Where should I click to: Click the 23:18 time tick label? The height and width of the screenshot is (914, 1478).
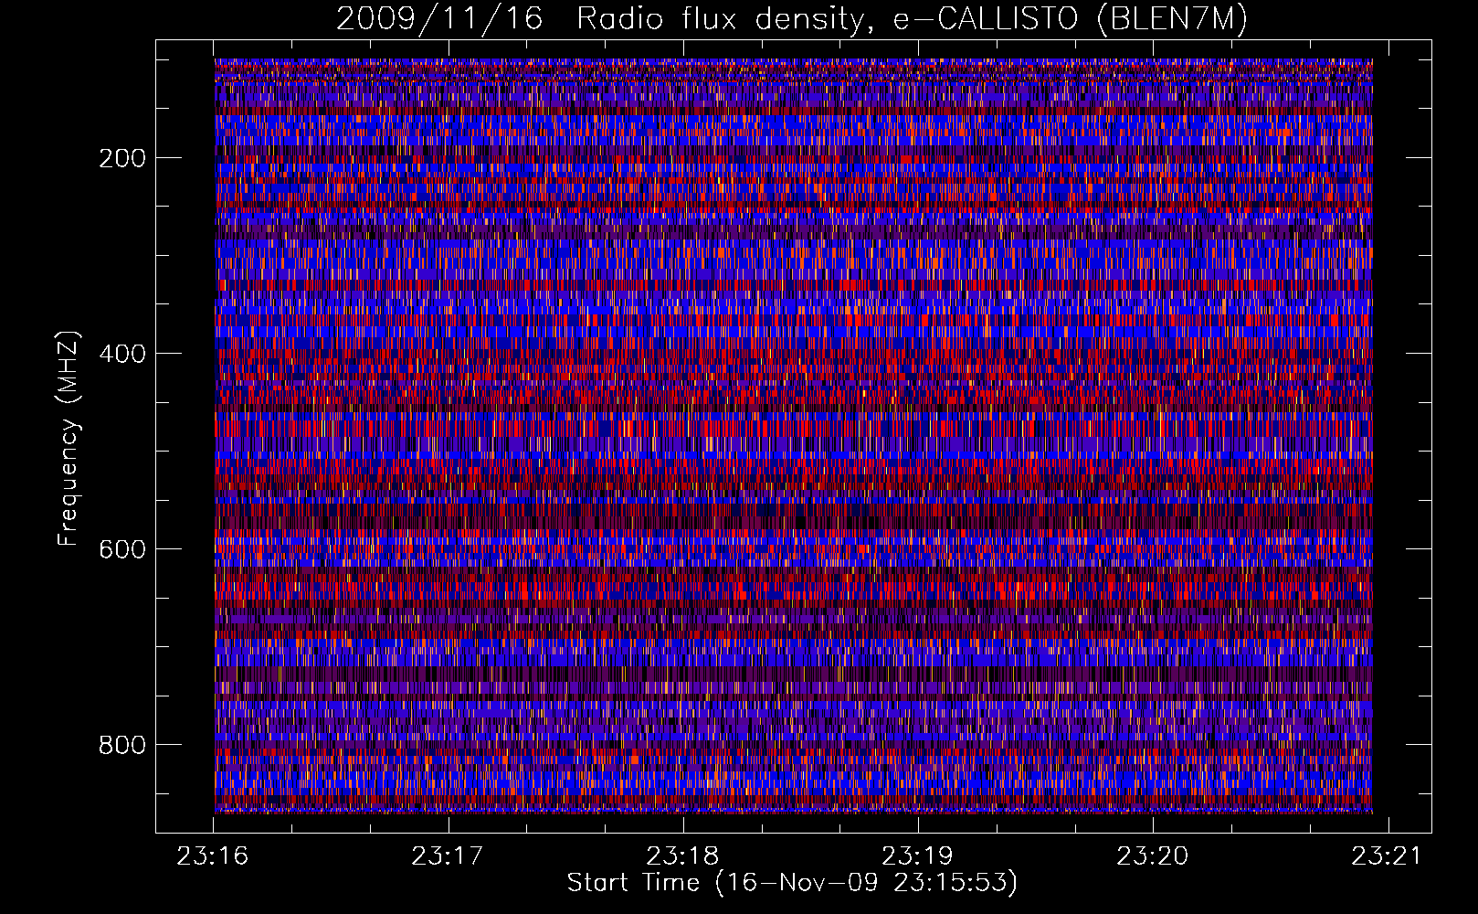682,856
